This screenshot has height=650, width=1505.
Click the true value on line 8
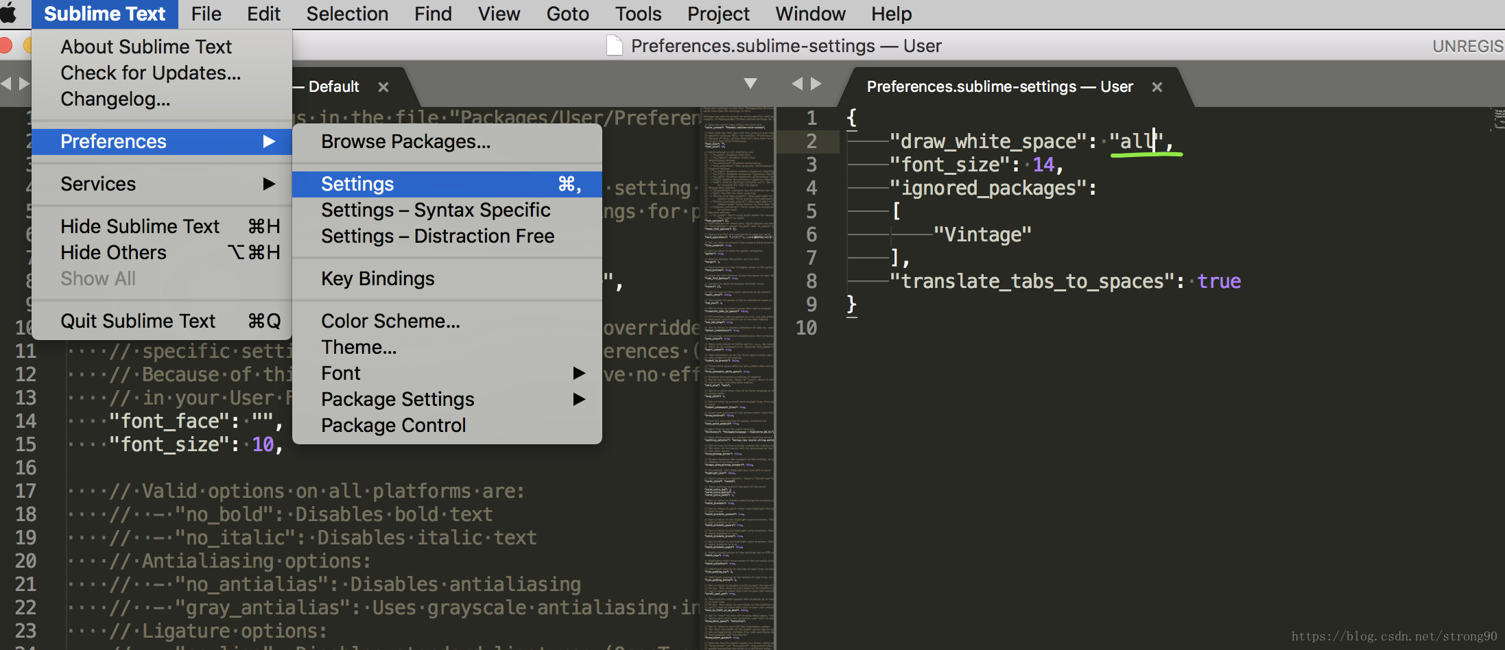point(1219,281)
